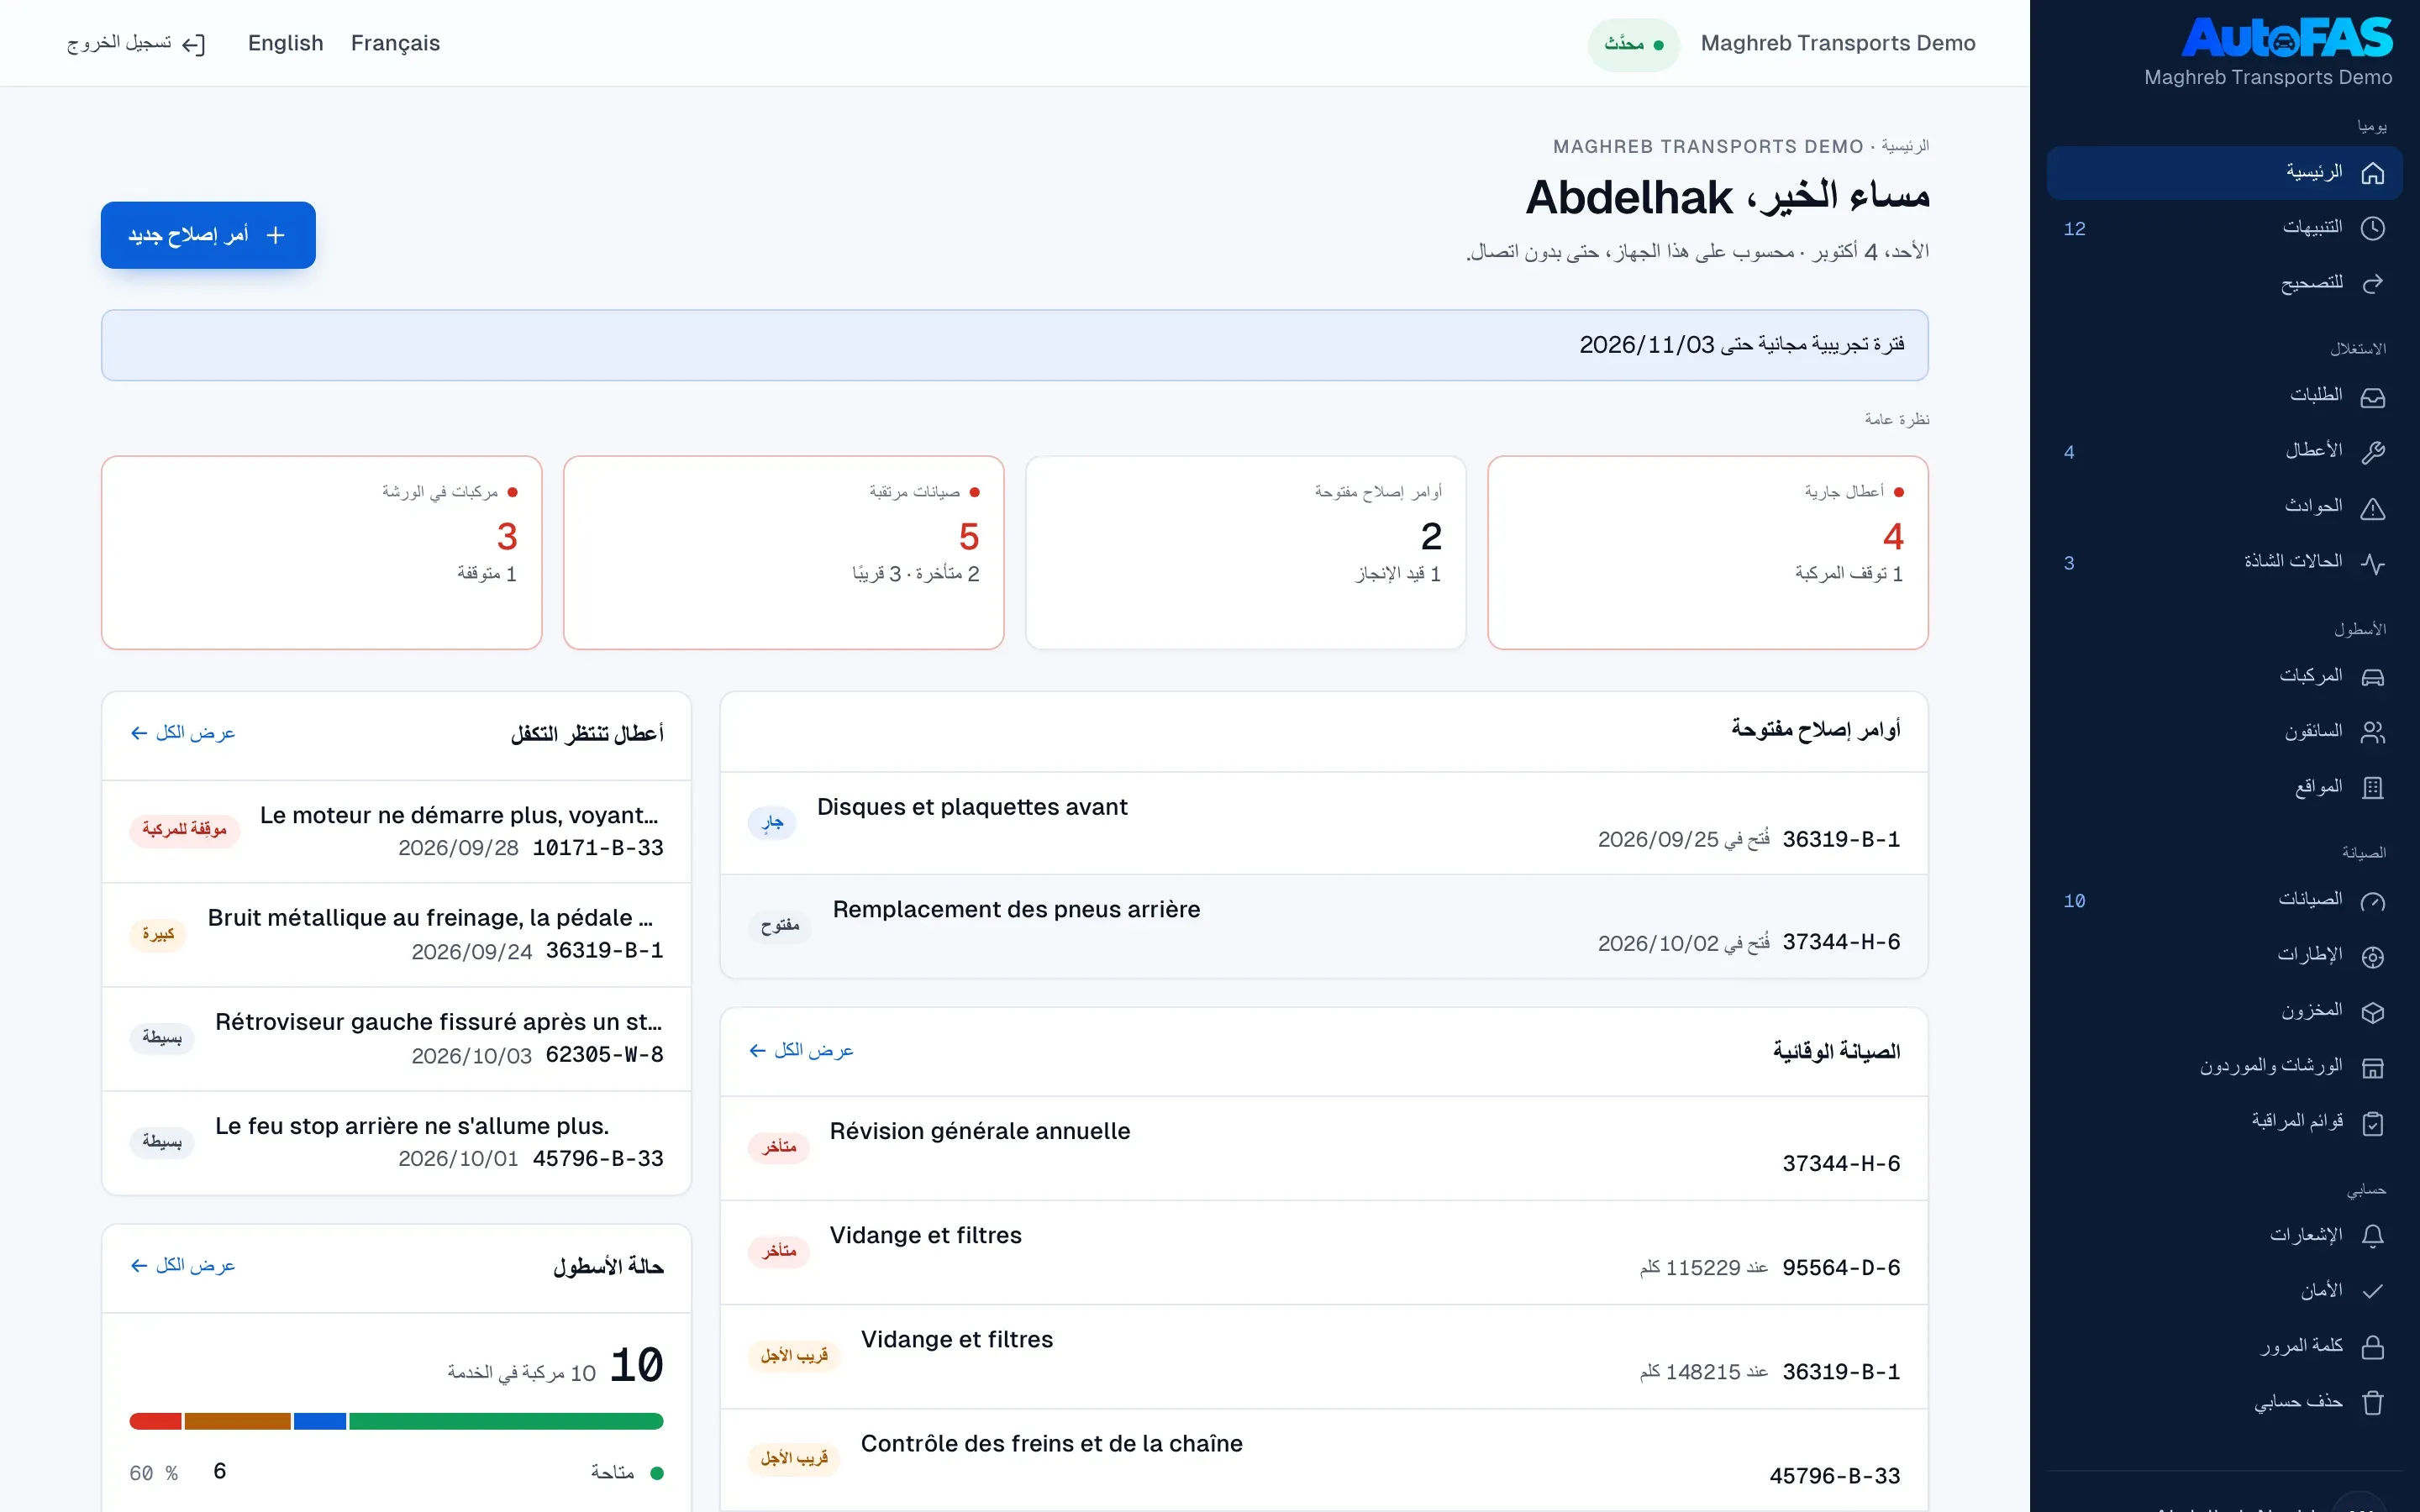
Task: Click the محدَث sync status badge
Action: tap(1633, 44)
